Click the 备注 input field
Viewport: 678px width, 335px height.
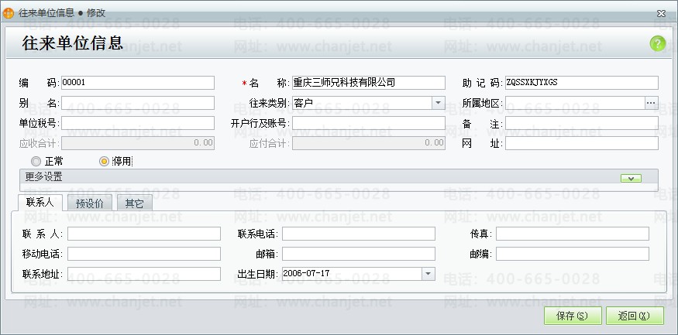tap(582, 123)
